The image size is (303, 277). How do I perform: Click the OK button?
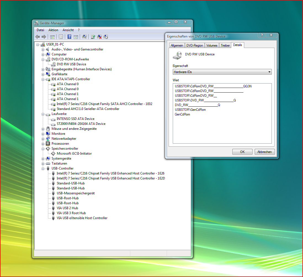click(x=242, y=152)
